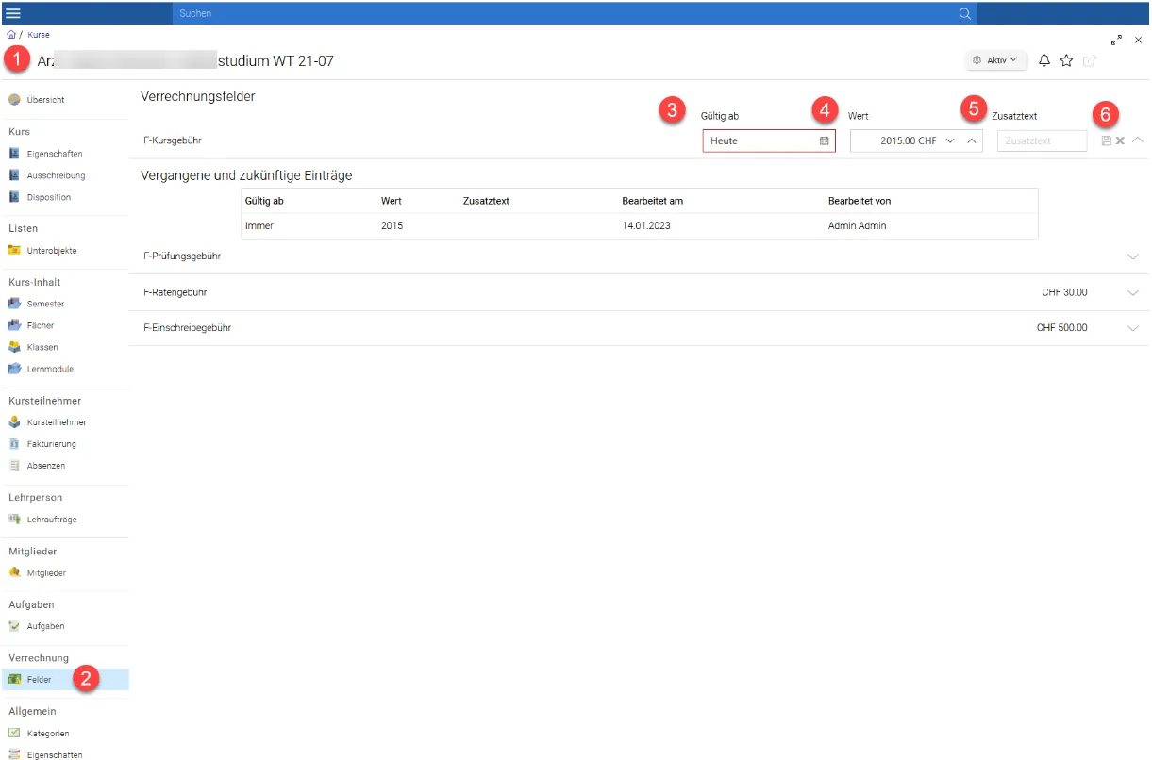1152x760 pixels.
Task: Open the Aktiv status dropdown
Action: [x=995, y=60]
